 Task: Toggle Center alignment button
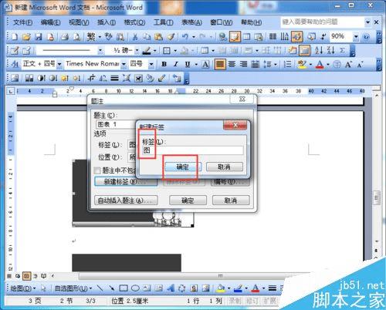[x=232, y=64]
